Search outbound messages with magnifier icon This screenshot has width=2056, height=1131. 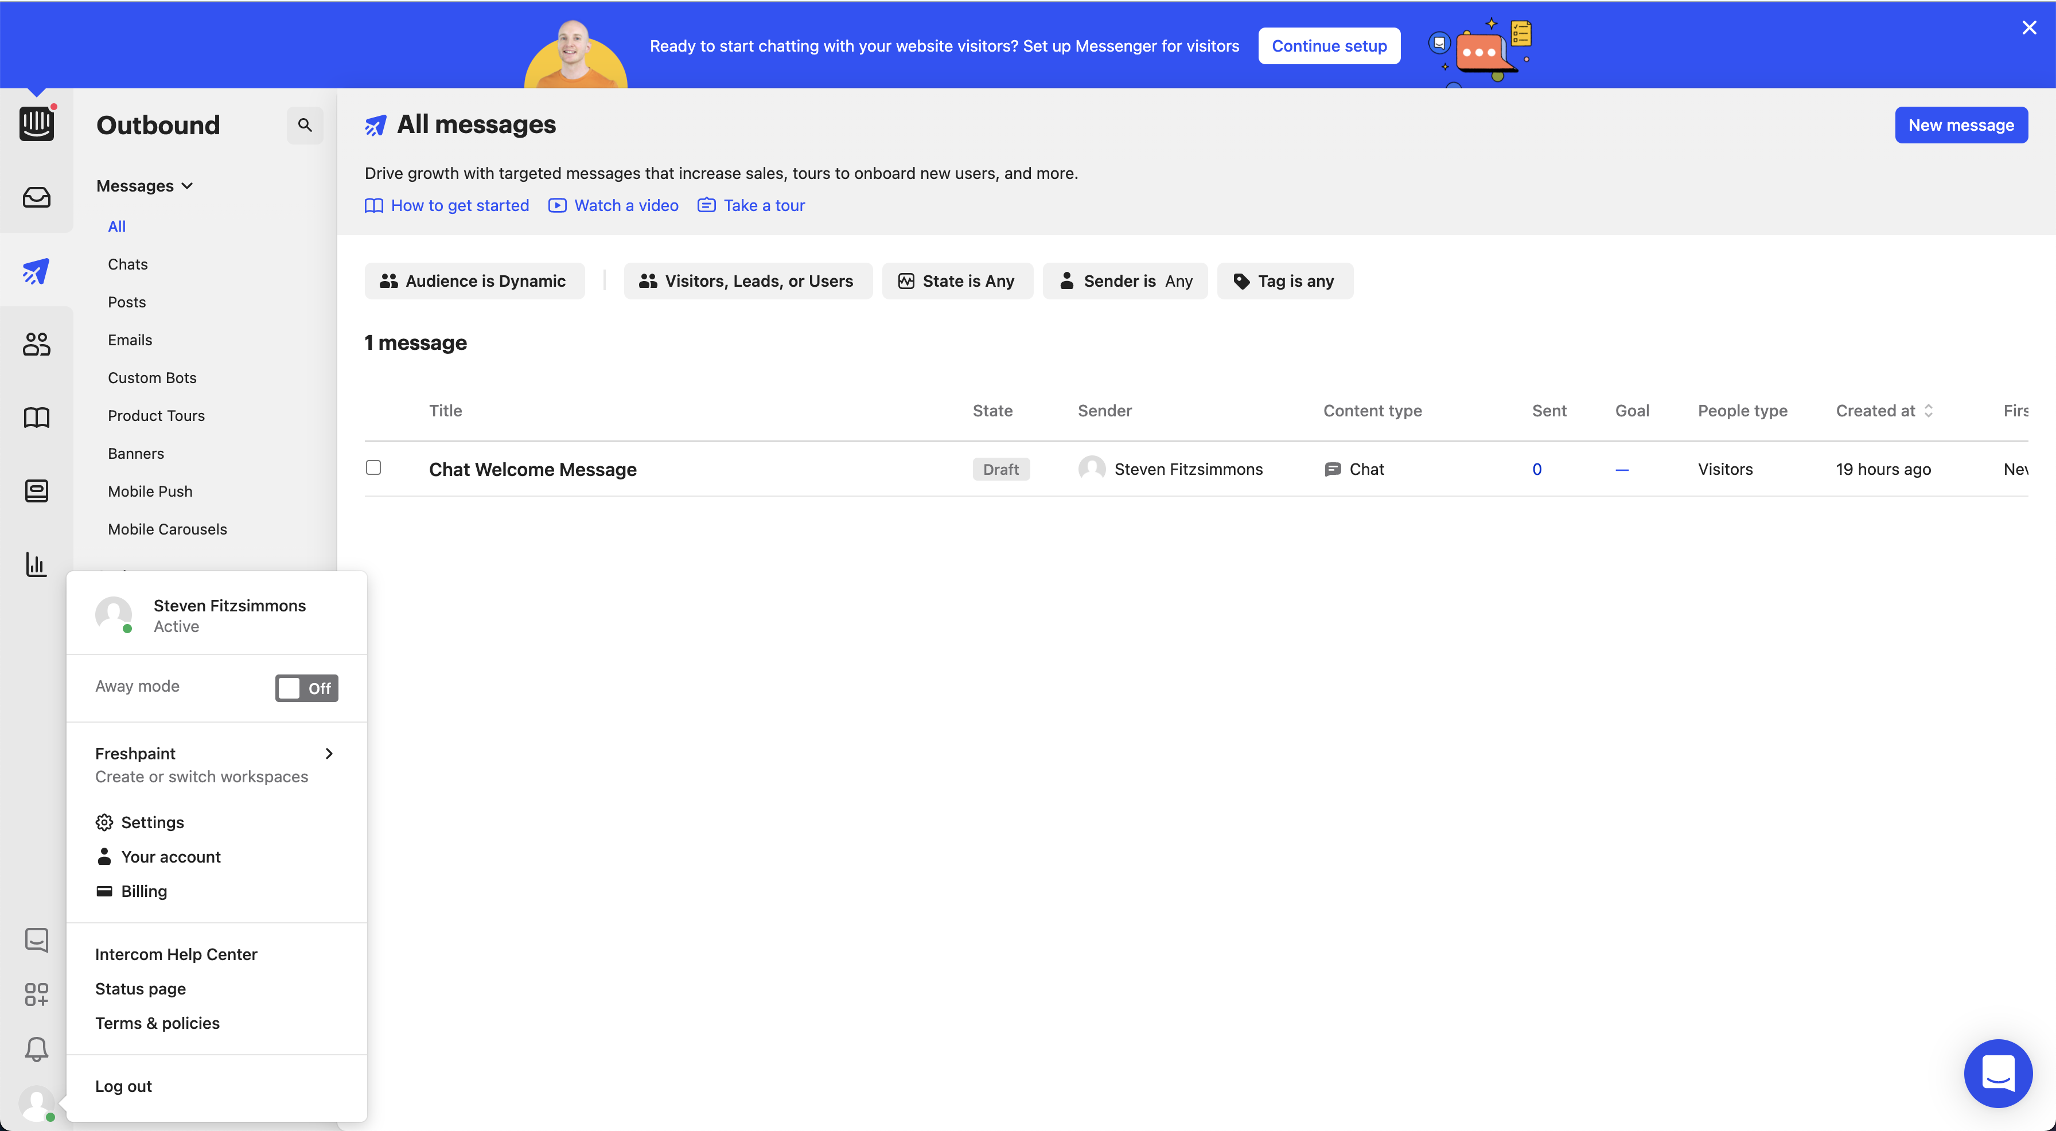pyautogui.click(x=305, y=125)
